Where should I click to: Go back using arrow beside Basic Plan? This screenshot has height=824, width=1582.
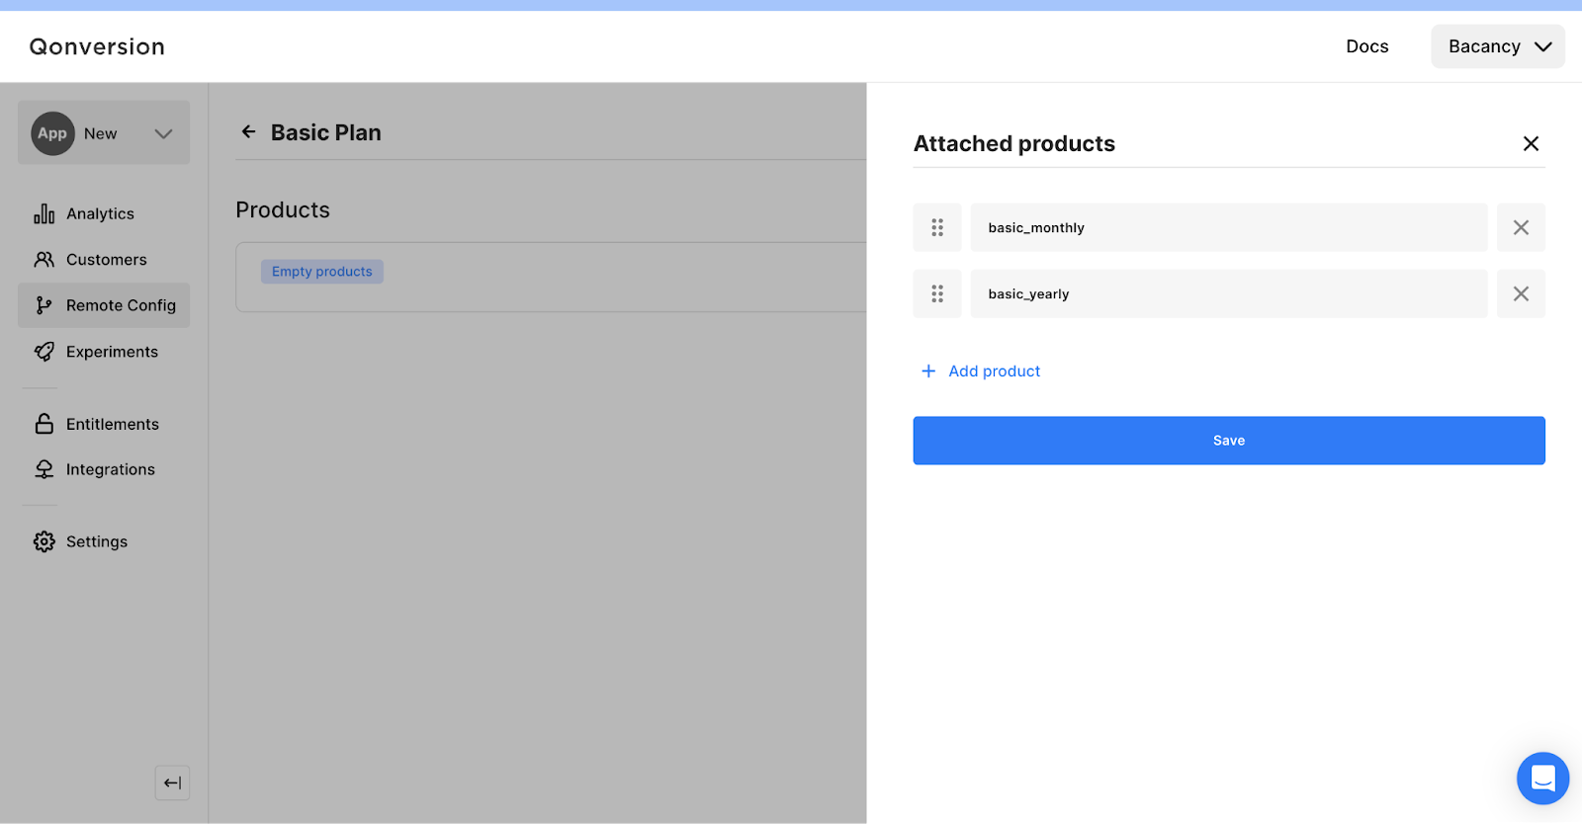[248, 131]
